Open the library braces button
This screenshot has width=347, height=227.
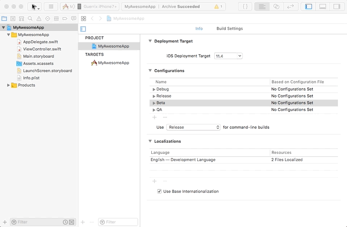[245, 7]
